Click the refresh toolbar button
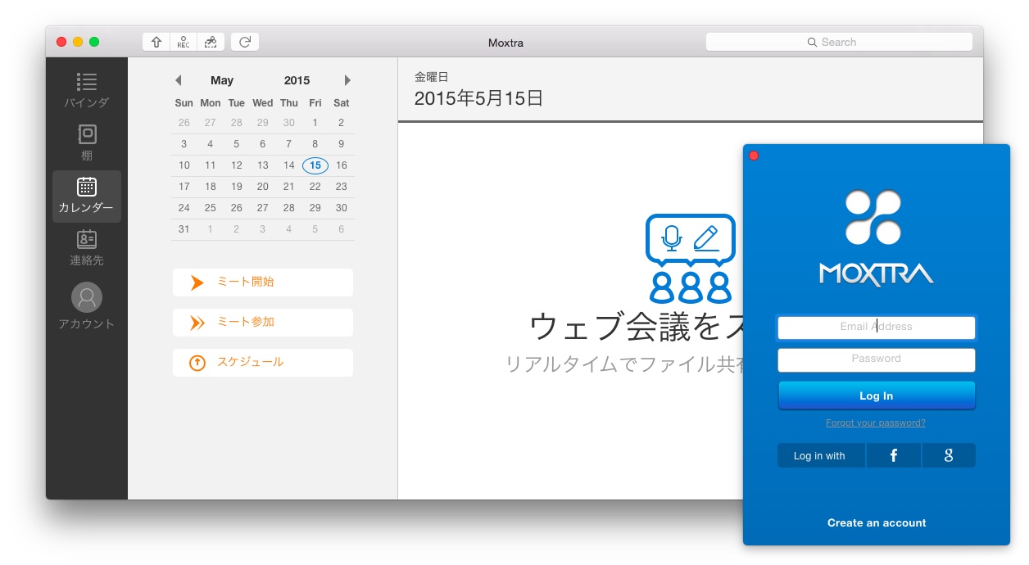This screenshot has height=565, width=1029. (245, 42)
